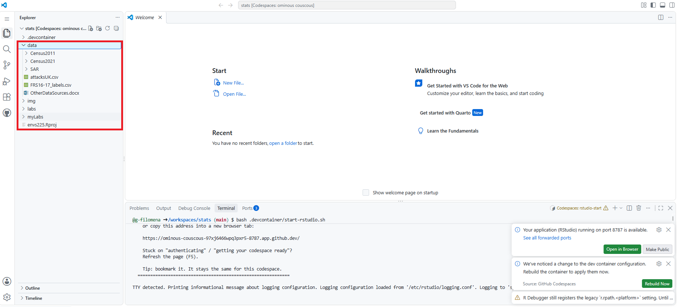Close the Welcome tab
Viewport: 677px width, 307px height.
click(160, 17)
